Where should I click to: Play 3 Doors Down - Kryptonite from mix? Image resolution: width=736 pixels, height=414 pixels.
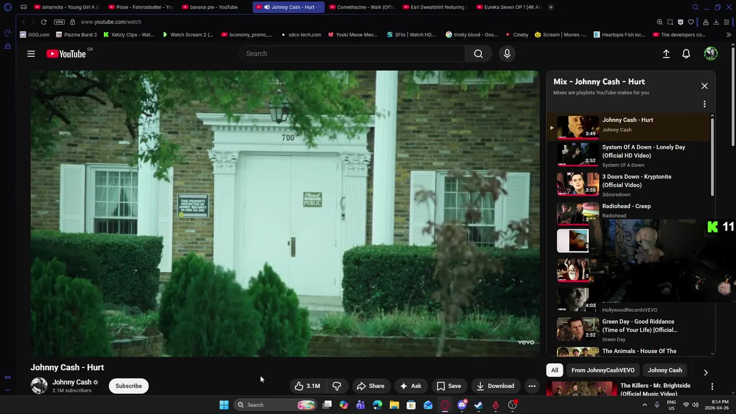[578, 183]
